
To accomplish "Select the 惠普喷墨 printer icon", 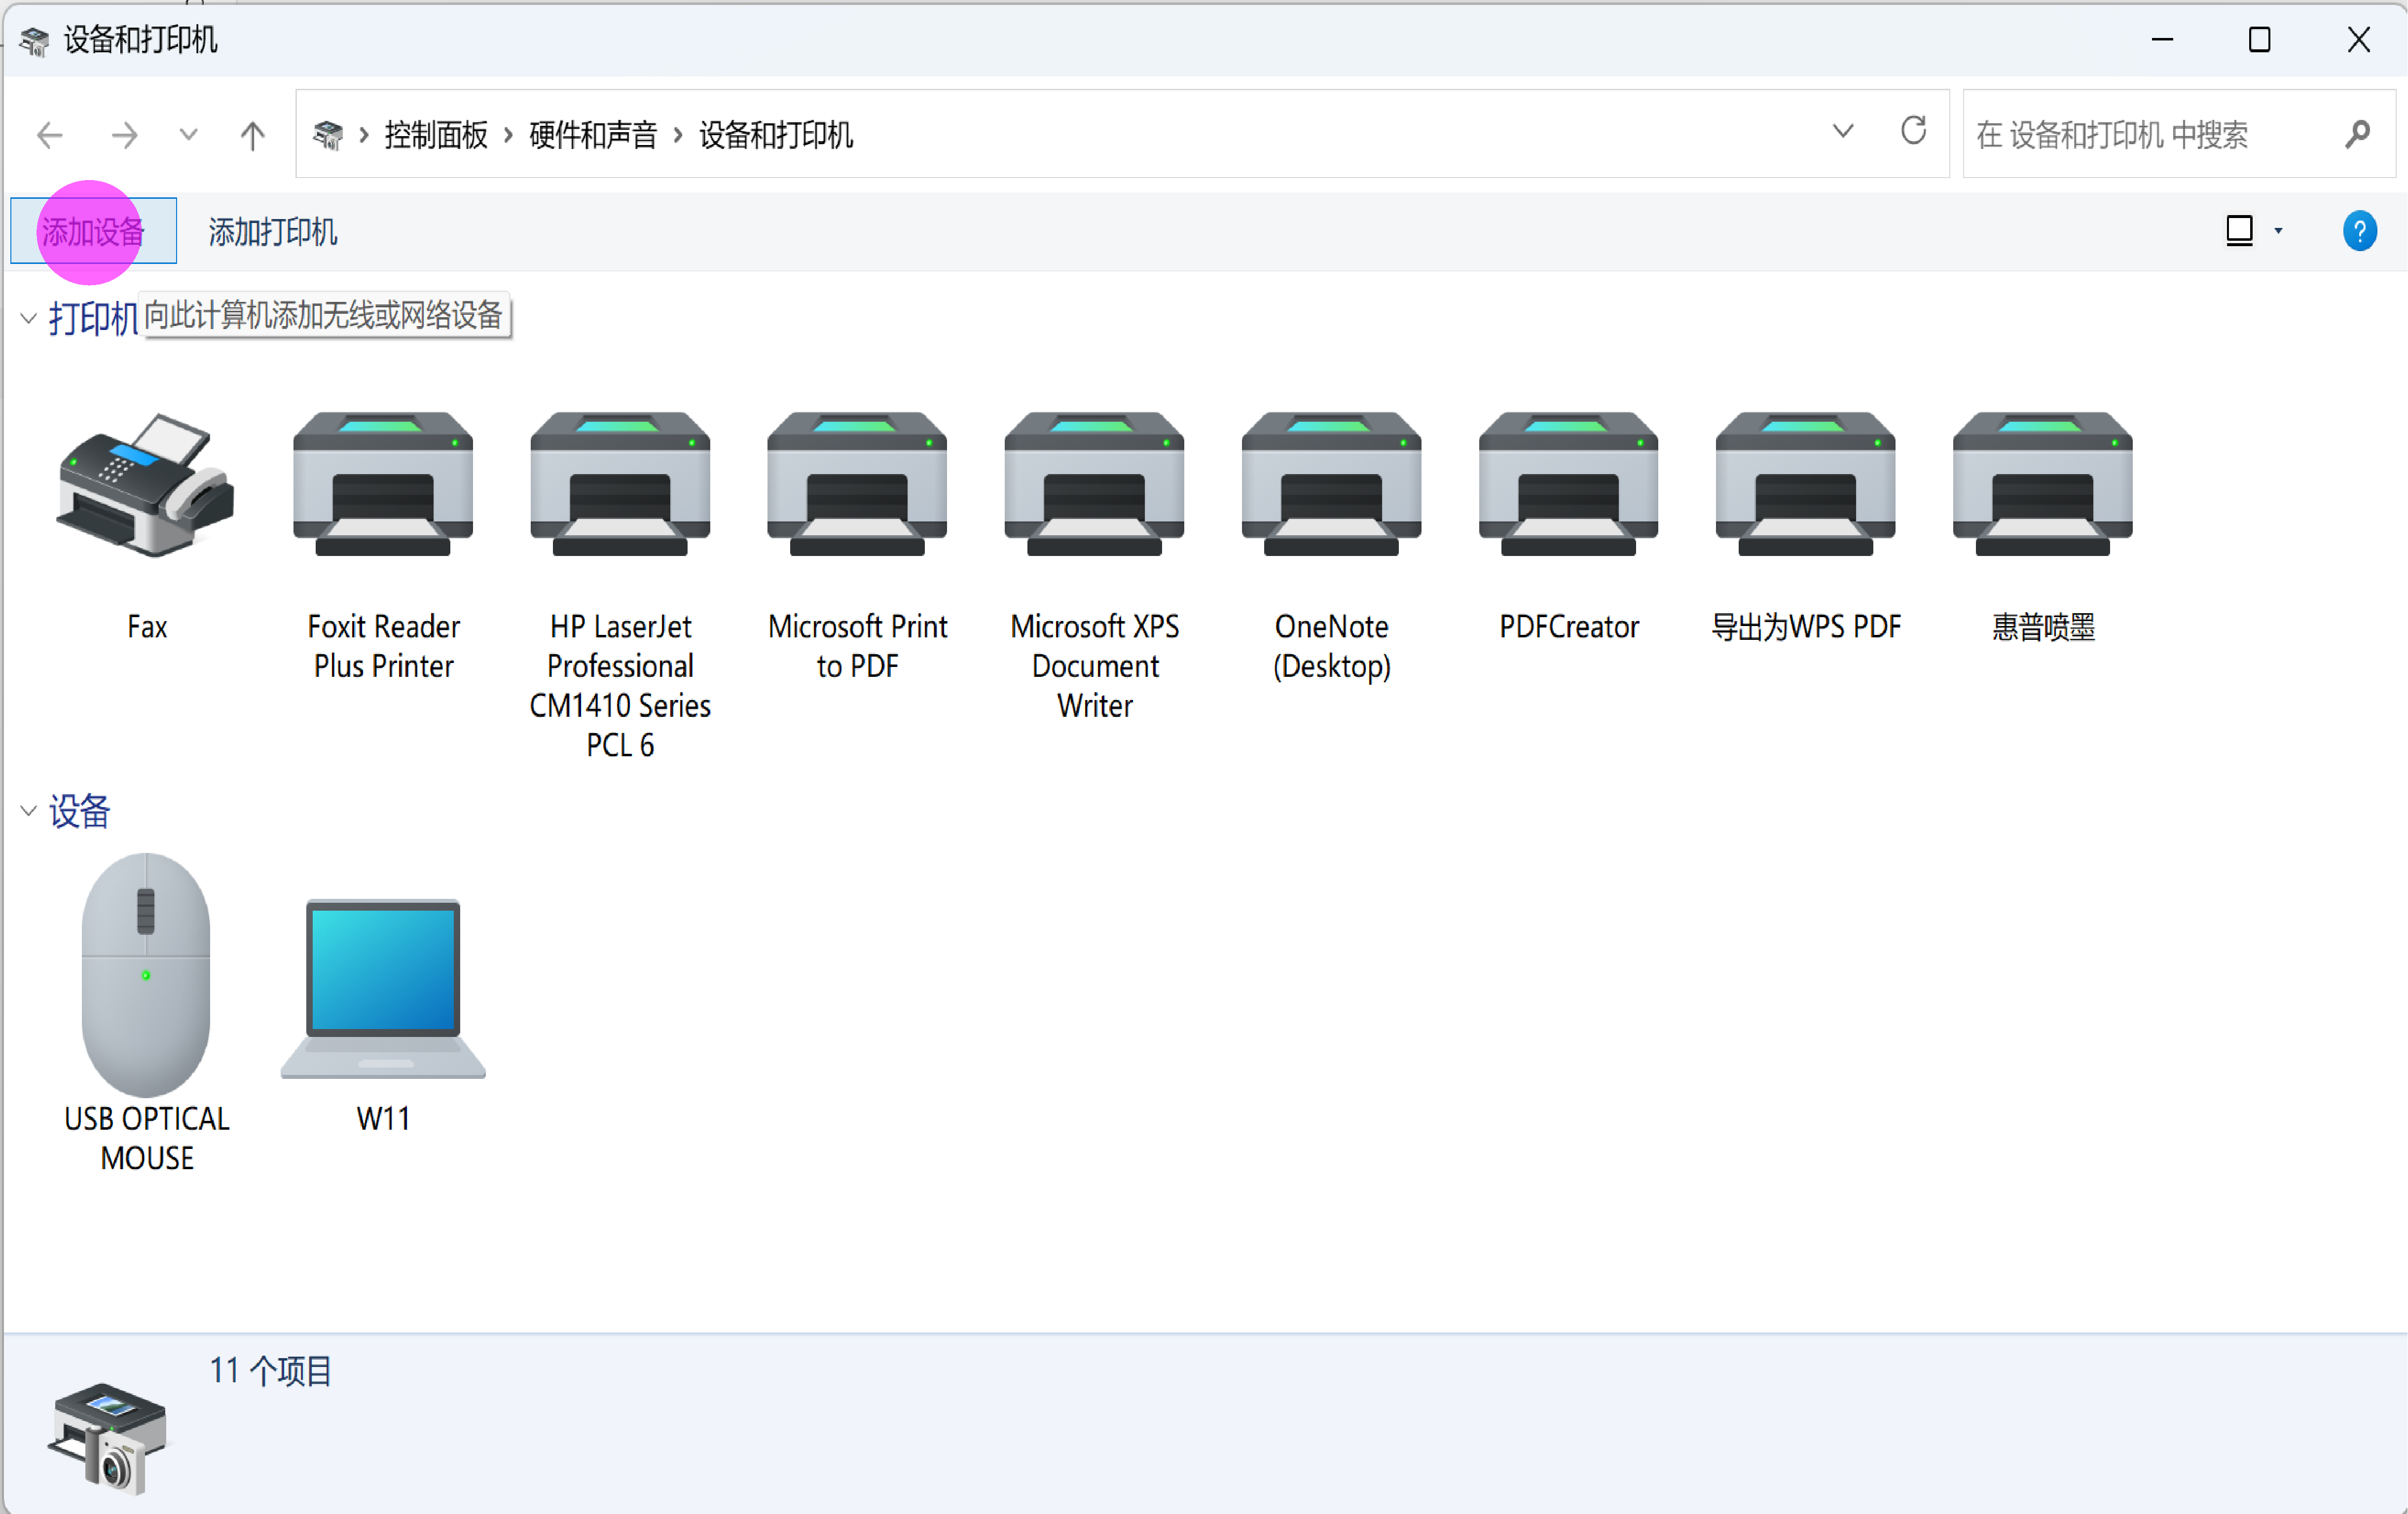I will pyautogui.click(x=2042, y=485).
